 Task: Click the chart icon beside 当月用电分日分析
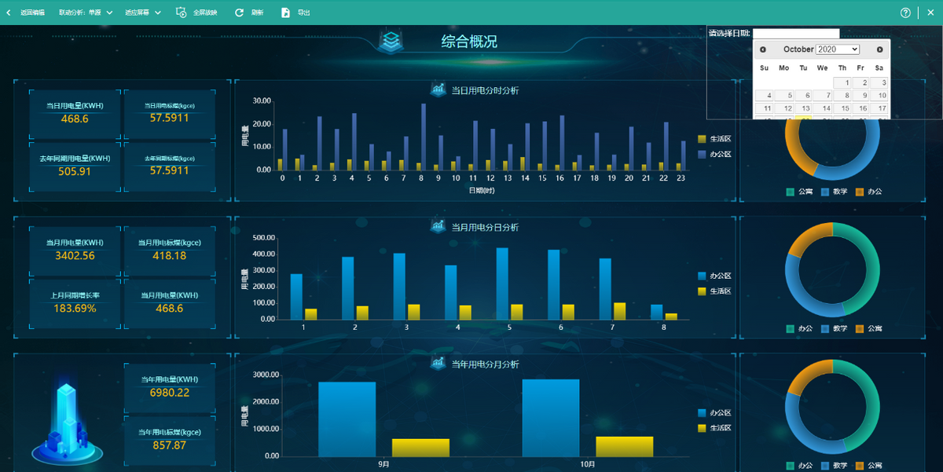[437, 227]
